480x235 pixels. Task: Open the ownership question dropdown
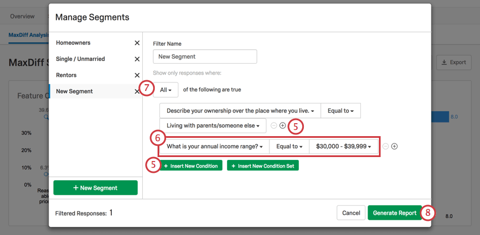click(x=240, y=111)
